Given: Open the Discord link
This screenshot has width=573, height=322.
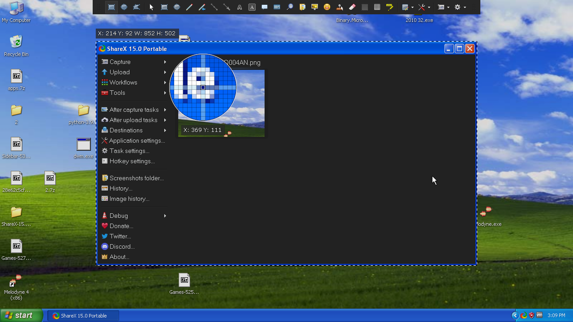Looking at the screenshot, I should click(x=134, y=246).
